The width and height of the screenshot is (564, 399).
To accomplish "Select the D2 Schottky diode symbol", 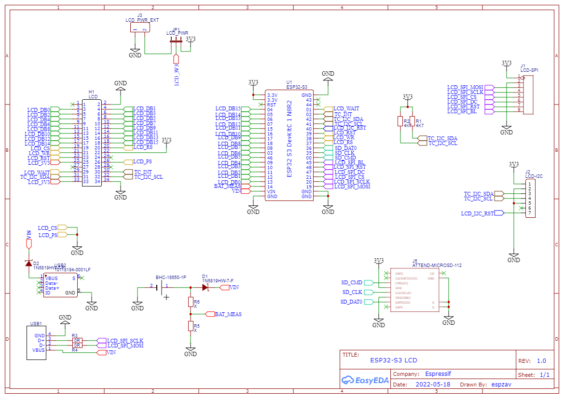I will [x=29, y=263].
